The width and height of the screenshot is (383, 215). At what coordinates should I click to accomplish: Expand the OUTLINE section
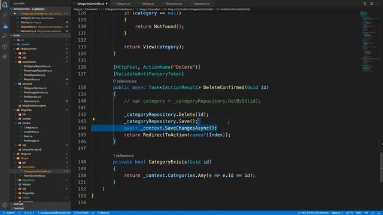tap(40, 204)
